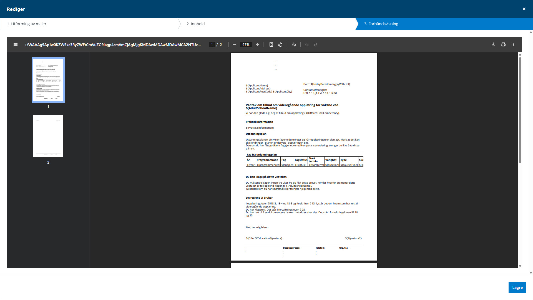This screenshot has height=300, width=533.
Task: Select page 1 thumbnail
Action: coord(48,80)
